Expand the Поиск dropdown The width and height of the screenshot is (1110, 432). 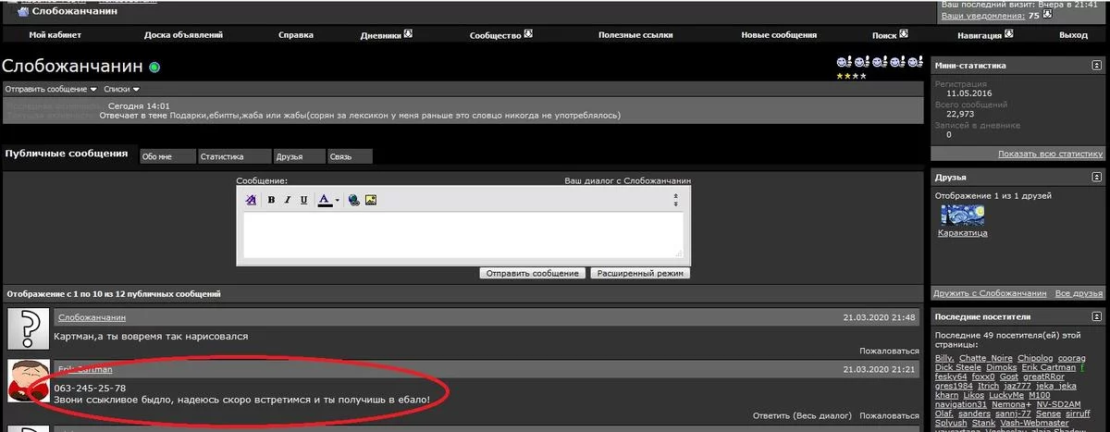[889, 35]
